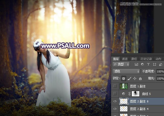Select layer name 图层 2 副本 8
This screenshot has height=116, width=164.
(139, 101)
